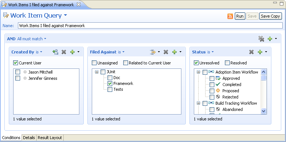
Task: Click the Status list scroll down arrow
Action: pyautogui.click(x=264, y=111)
